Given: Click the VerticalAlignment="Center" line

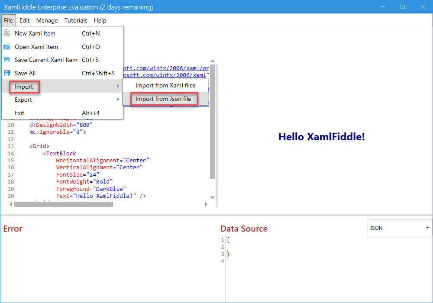Looking at the screenshot, I should click(x=99, y=167).
